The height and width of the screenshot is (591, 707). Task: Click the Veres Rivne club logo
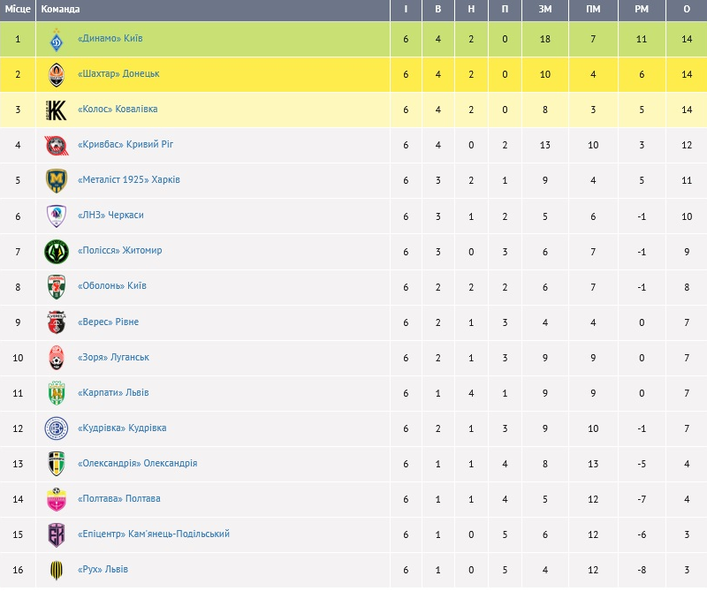57,322
